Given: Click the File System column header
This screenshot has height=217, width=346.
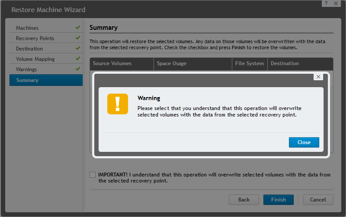Looking at the screenshot, I should pyautogui.click(x=250, y=63).
